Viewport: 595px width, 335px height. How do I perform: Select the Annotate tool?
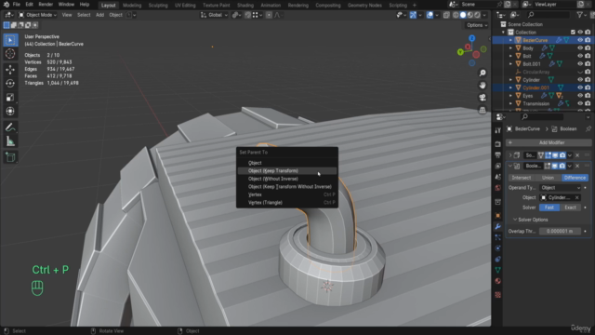[x=10, y=127]
